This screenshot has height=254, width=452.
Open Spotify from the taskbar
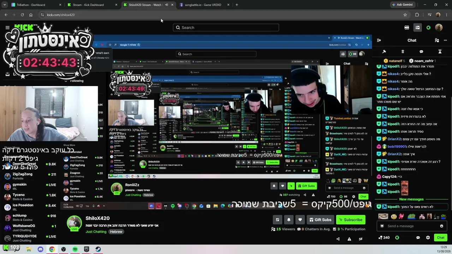pyautogui.click(x=75, y=249)
